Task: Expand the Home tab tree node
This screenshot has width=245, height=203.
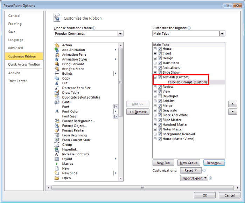Action: point(155,49)
